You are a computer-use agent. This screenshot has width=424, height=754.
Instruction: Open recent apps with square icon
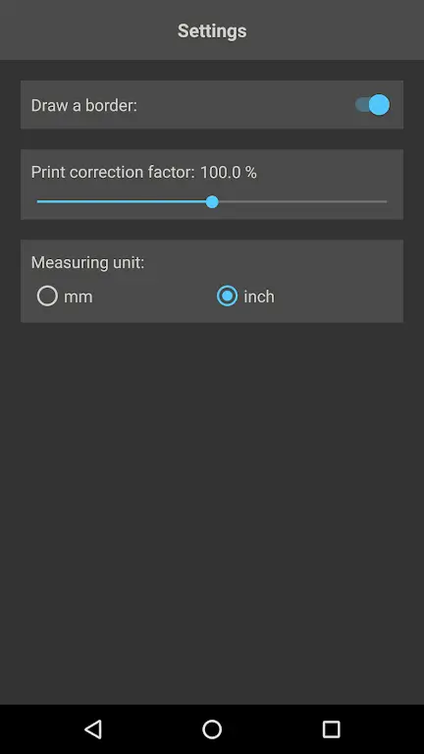[x=331, y=729]
